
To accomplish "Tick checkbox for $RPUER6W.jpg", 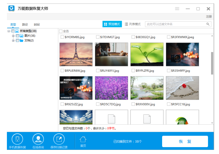I will click(62, 70).
